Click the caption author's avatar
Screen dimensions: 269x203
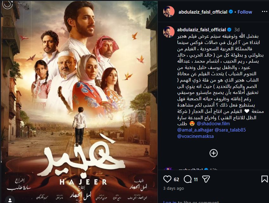tap(169, 32)
